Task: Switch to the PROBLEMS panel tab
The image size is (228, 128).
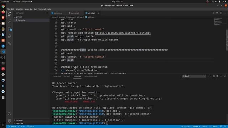Action: [x=57, y=76]
